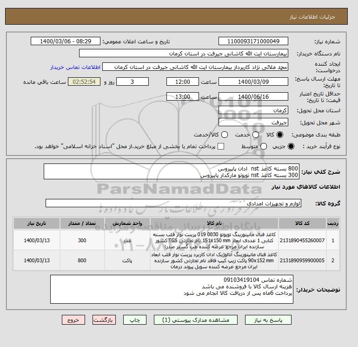Click the buyer organization name field

point(184,53)
